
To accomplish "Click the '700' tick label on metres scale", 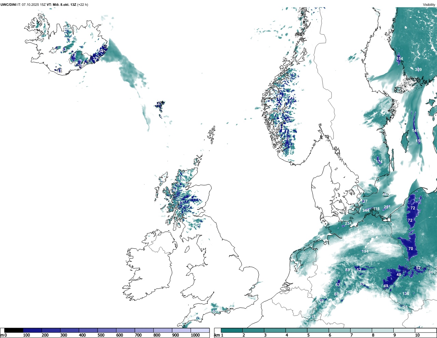I will (138, 335).
